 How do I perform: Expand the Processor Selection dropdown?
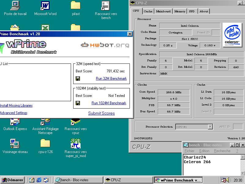[x=210, y=127]
